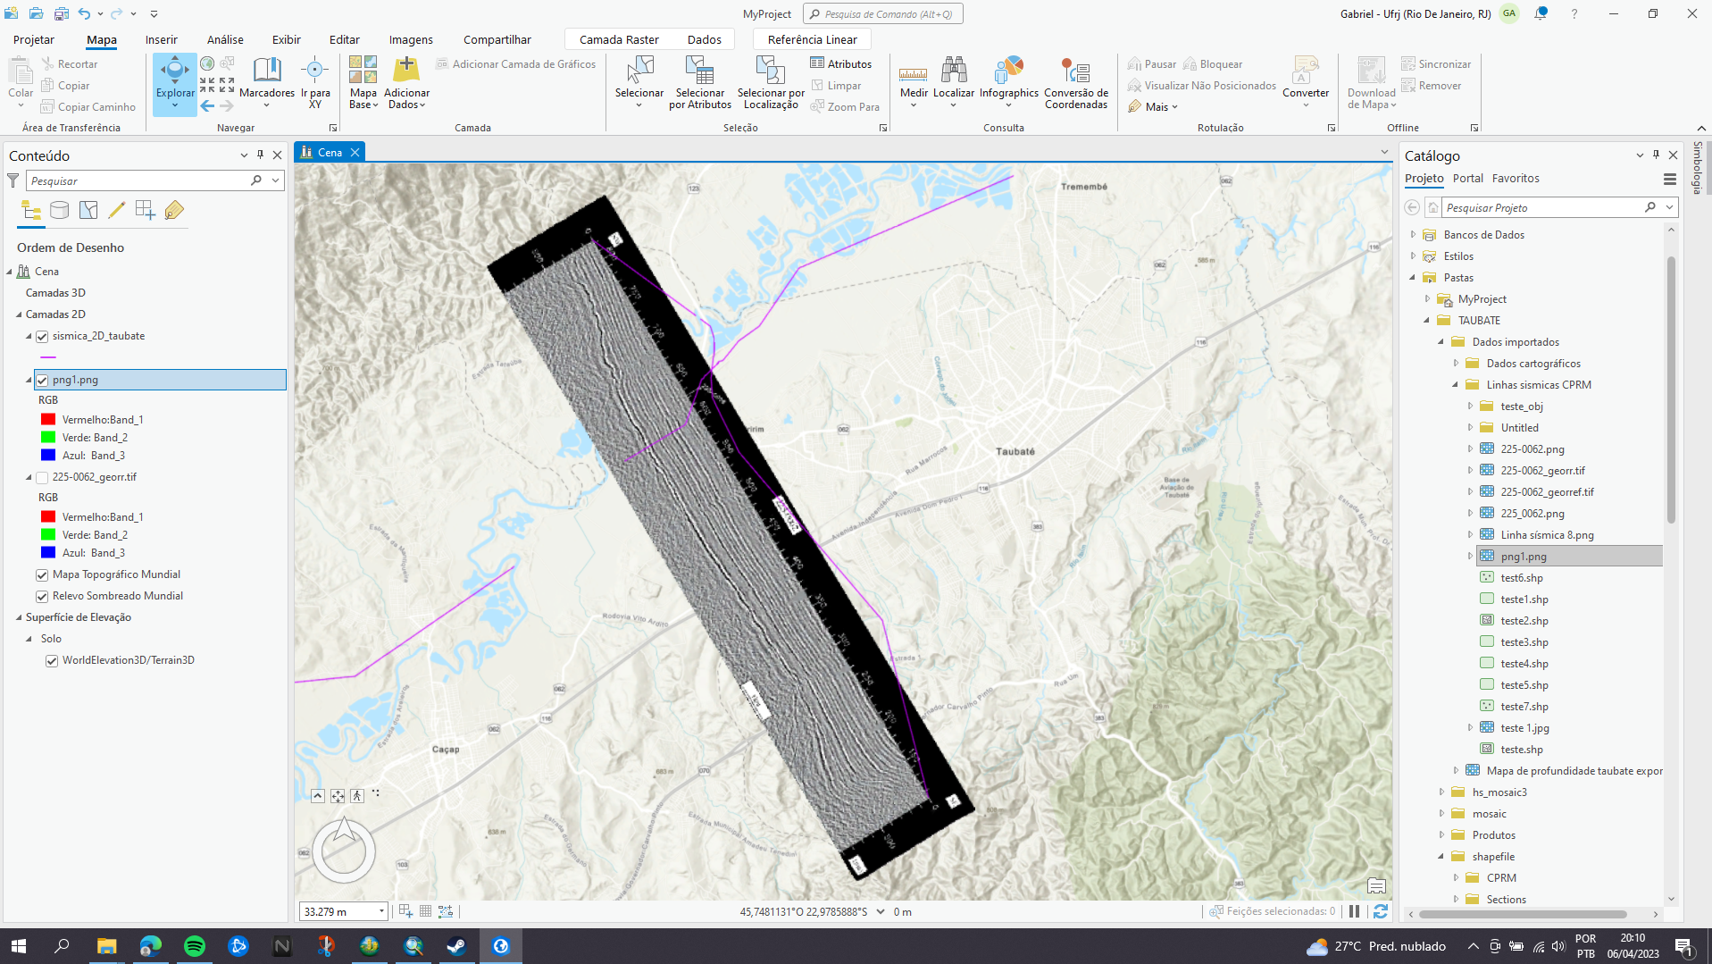1712x964 pixels.
Task: Select the Explorar navigation tool
Action: (174, 84)
